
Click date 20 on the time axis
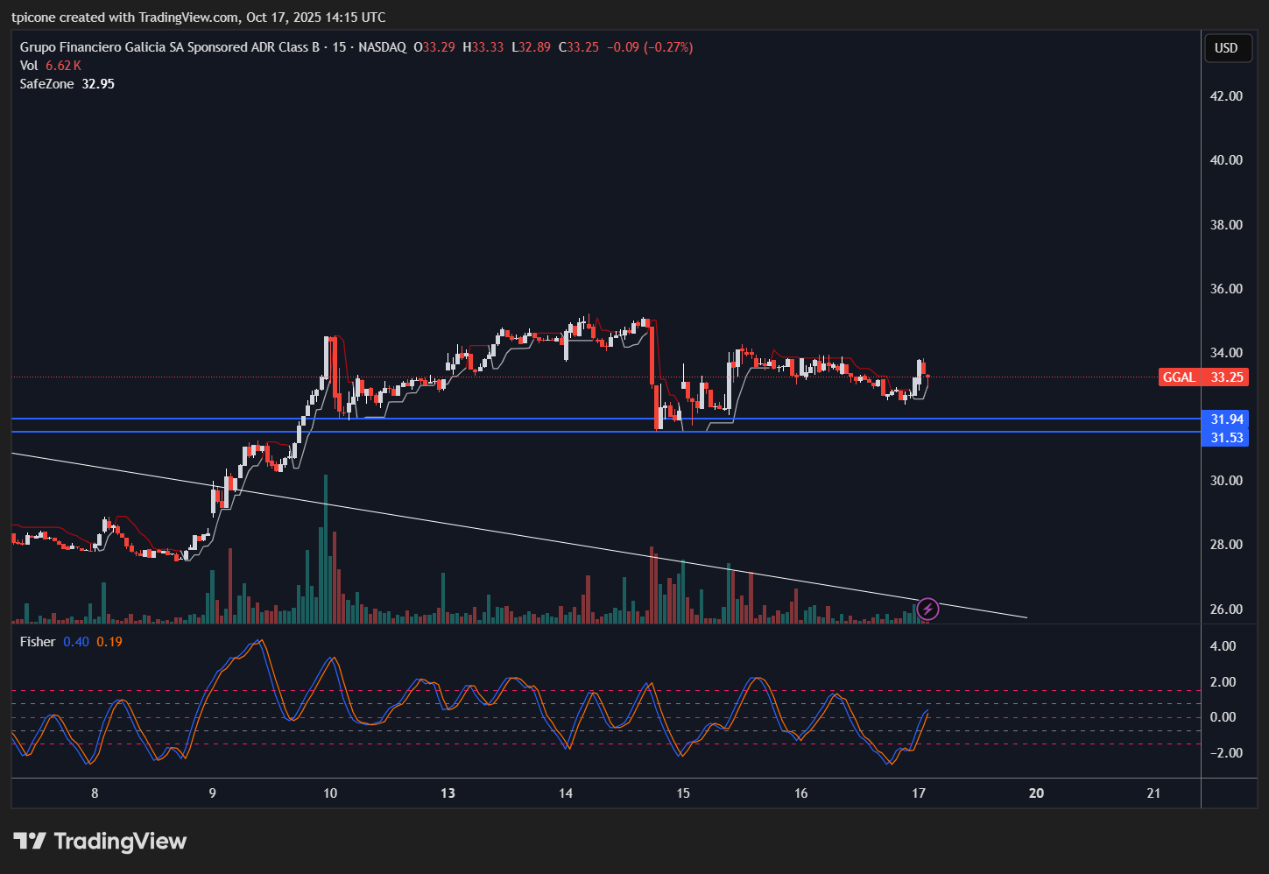(1036, 793)
